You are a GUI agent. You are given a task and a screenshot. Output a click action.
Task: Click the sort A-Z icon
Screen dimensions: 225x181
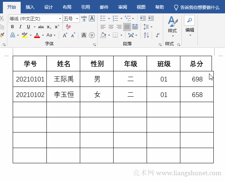click(x=146, y=35)
